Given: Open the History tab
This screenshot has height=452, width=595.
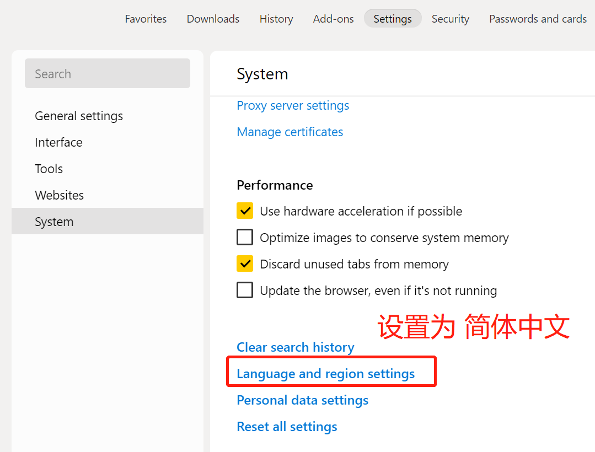Looking at the screenshot, I should (x=276, y=19).
